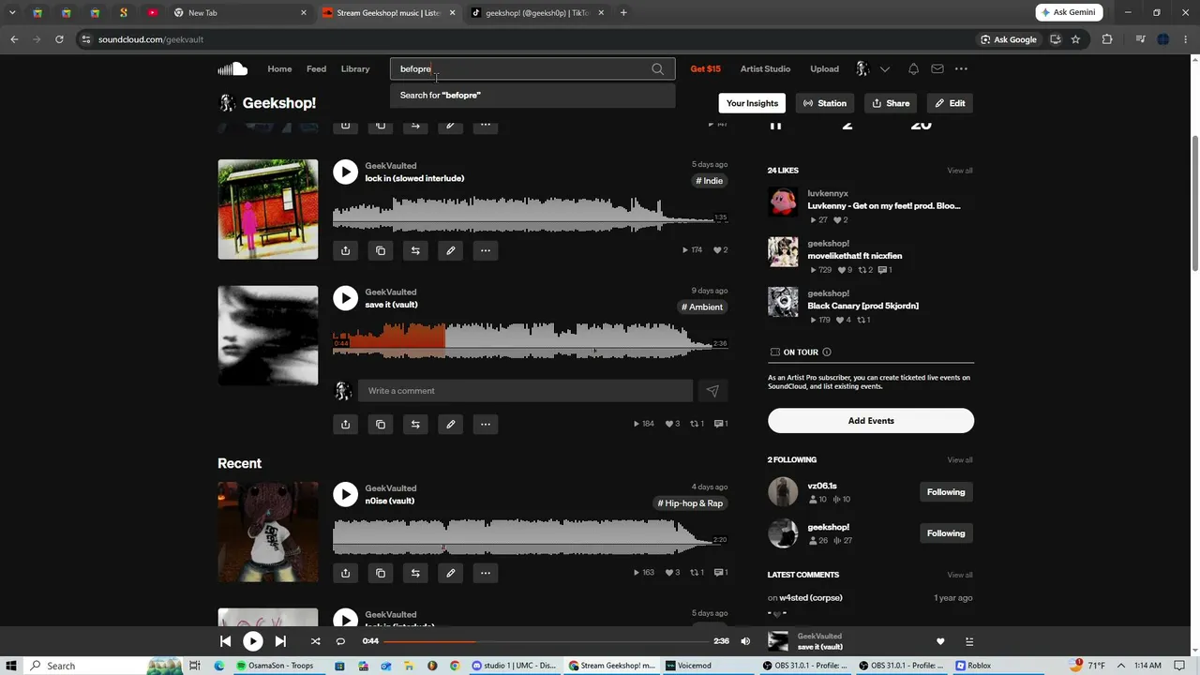Edit the n0ise (vault) track
1200x675 pixels.
click(x=450, y=573)
